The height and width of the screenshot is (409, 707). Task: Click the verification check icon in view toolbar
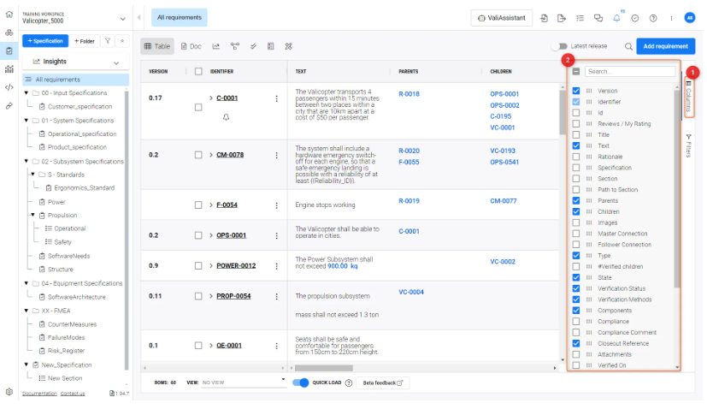(x=253, y=46)
